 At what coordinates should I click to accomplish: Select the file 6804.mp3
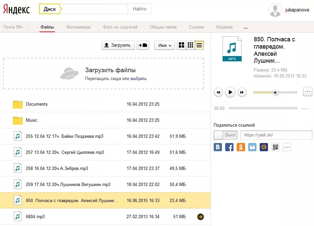(35, 216)
